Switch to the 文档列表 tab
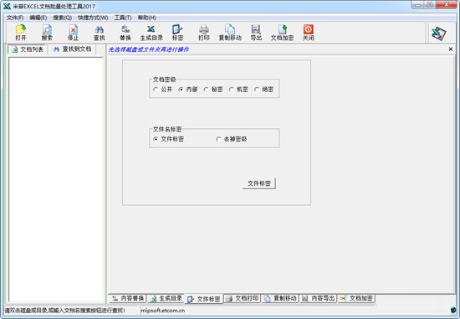Screen dimensions: 460x319 click(x=28, y=49)
